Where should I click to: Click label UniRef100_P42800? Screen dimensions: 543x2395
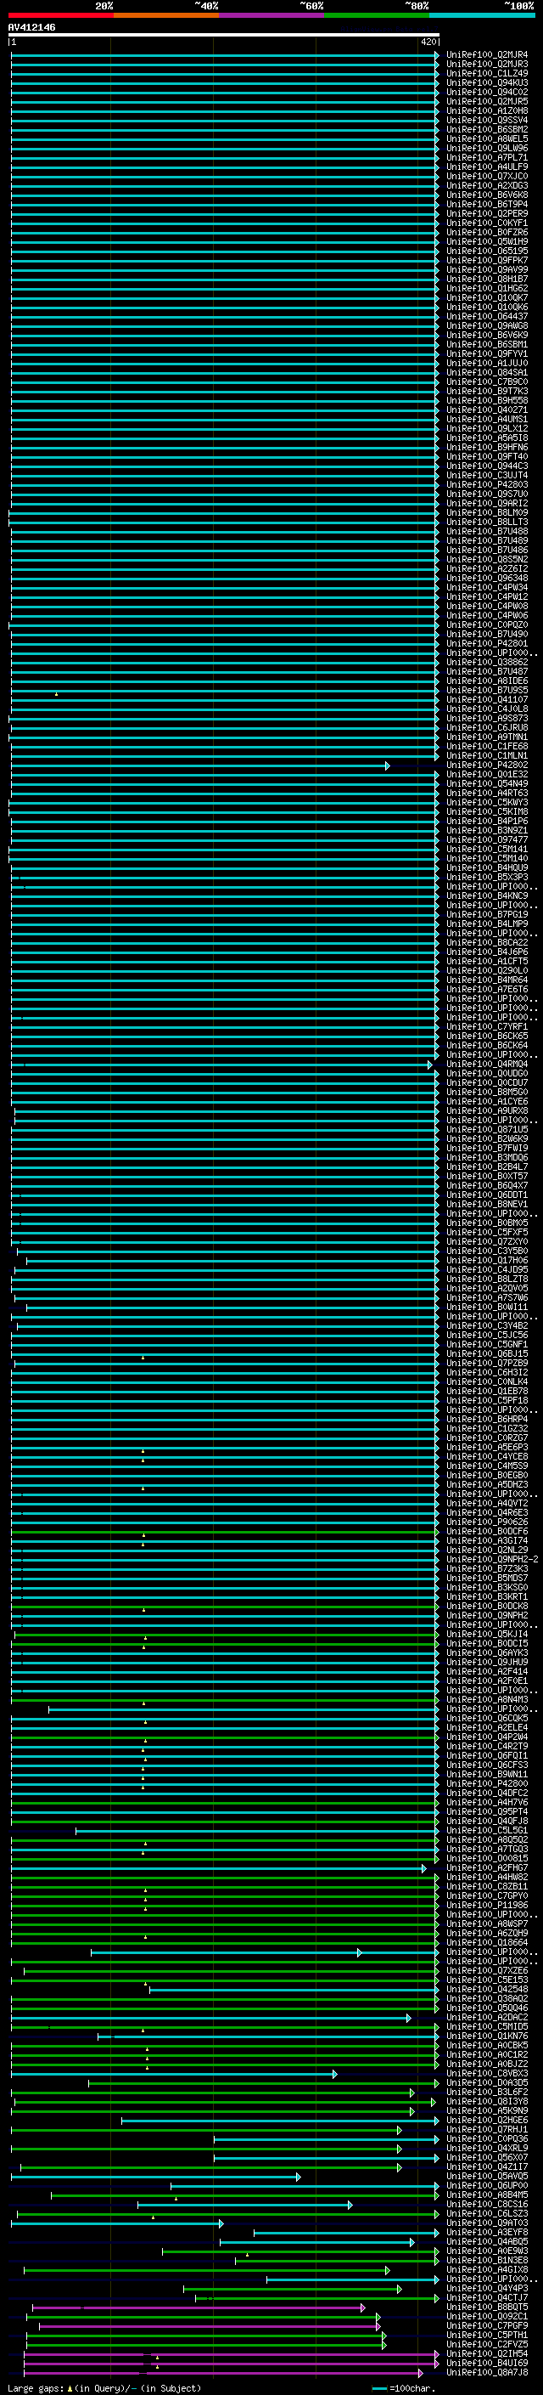pyautogui.click(x=487, y=1783)
